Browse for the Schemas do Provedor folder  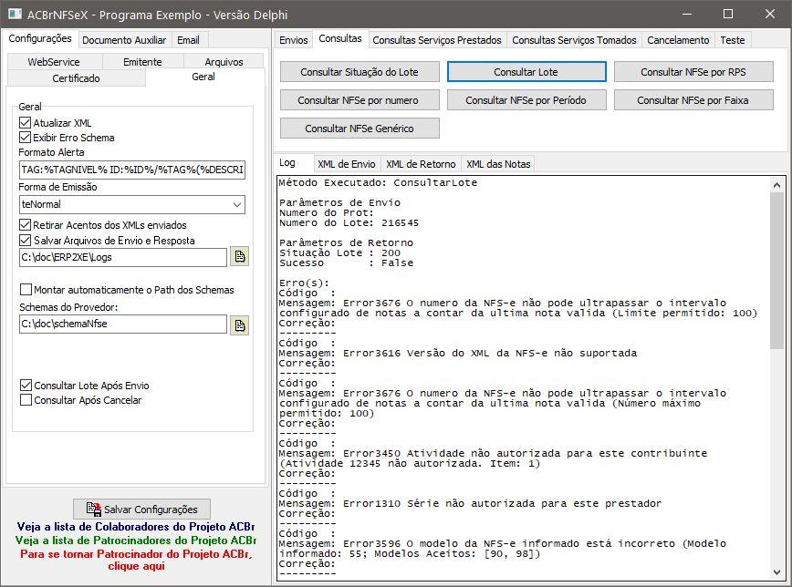[x=239, y=325]
